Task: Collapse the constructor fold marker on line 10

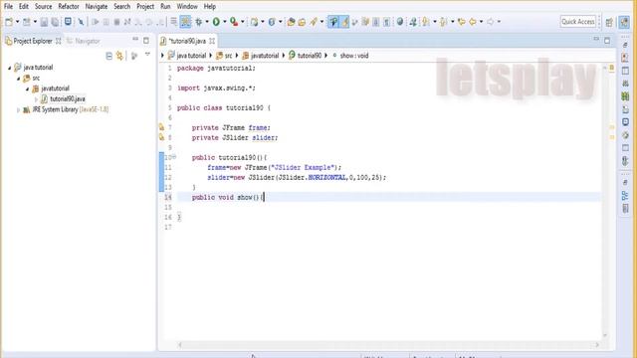Action: coord(174,157)
